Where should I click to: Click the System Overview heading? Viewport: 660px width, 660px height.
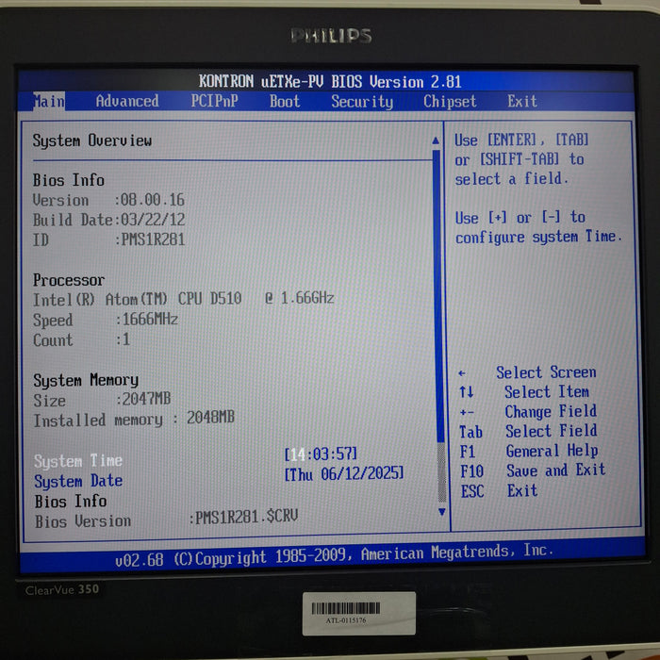point(92,140)
